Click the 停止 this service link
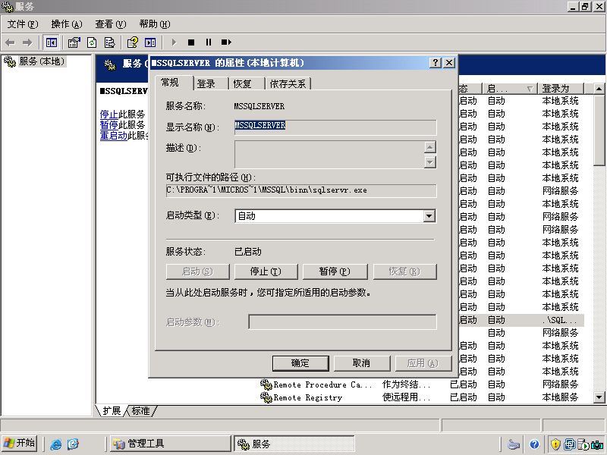Image resolution: width=607 pixels, height=455 pixels. pos(109,115)
